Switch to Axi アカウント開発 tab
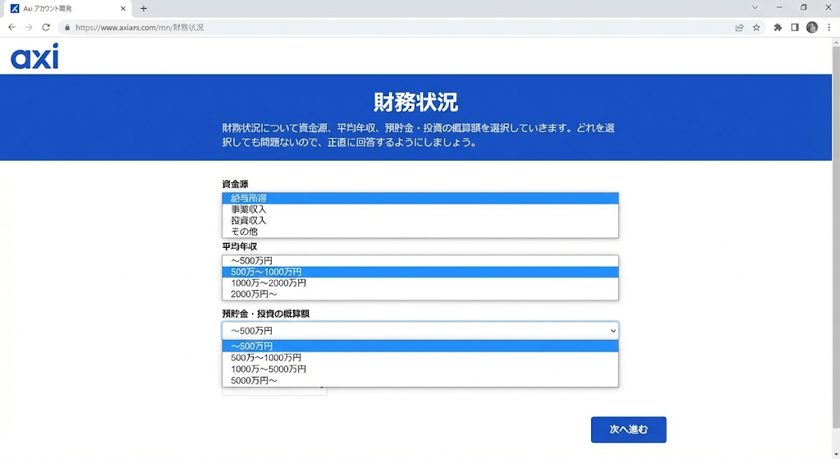Image resolution: width=840 pixels, height=459 pixels. click(x=66, y=8)
